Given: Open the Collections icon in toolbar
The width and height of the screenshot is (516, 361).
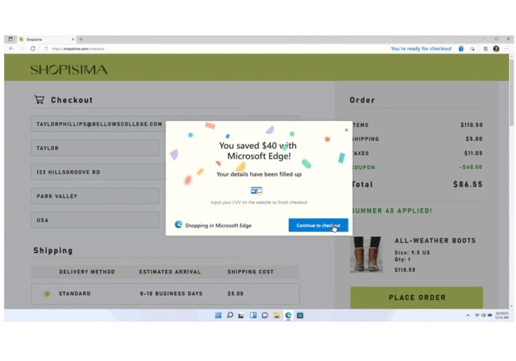Looking at the screenshot, I should tap(485, 48).
